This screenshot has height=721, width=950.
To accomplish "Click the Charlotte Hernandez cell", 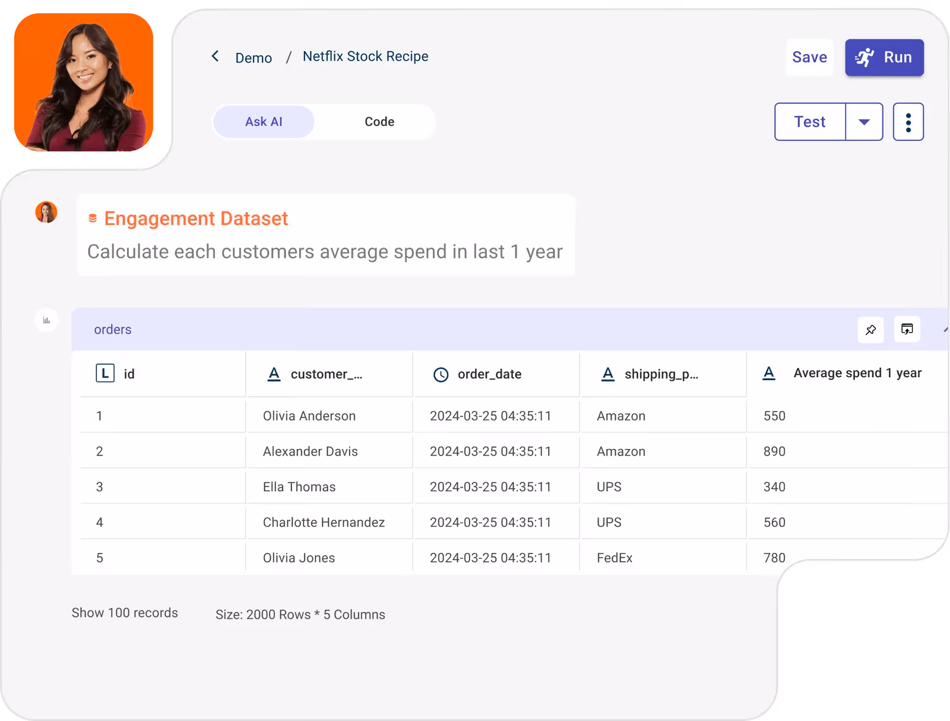I will [324, 523].
